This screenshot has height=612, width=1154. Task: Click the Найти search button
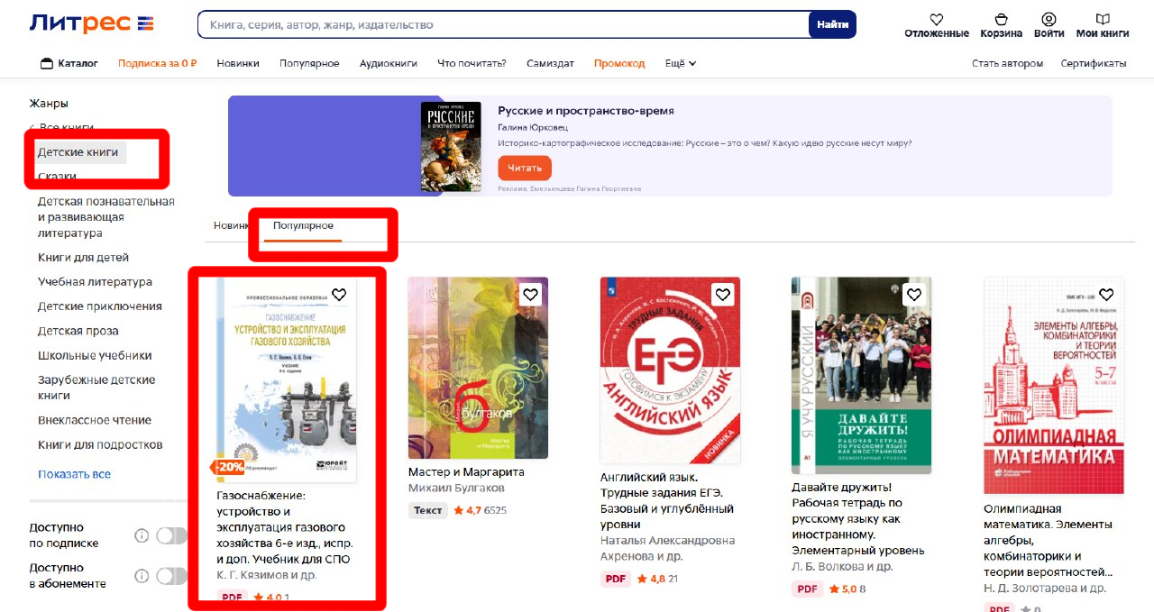[x=832, y=24]
